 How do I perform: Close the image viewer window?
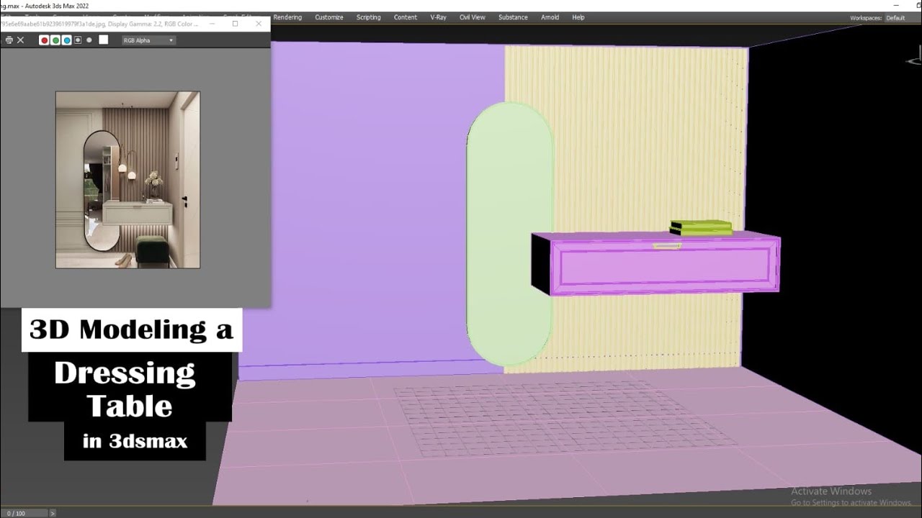click(259, 24)
